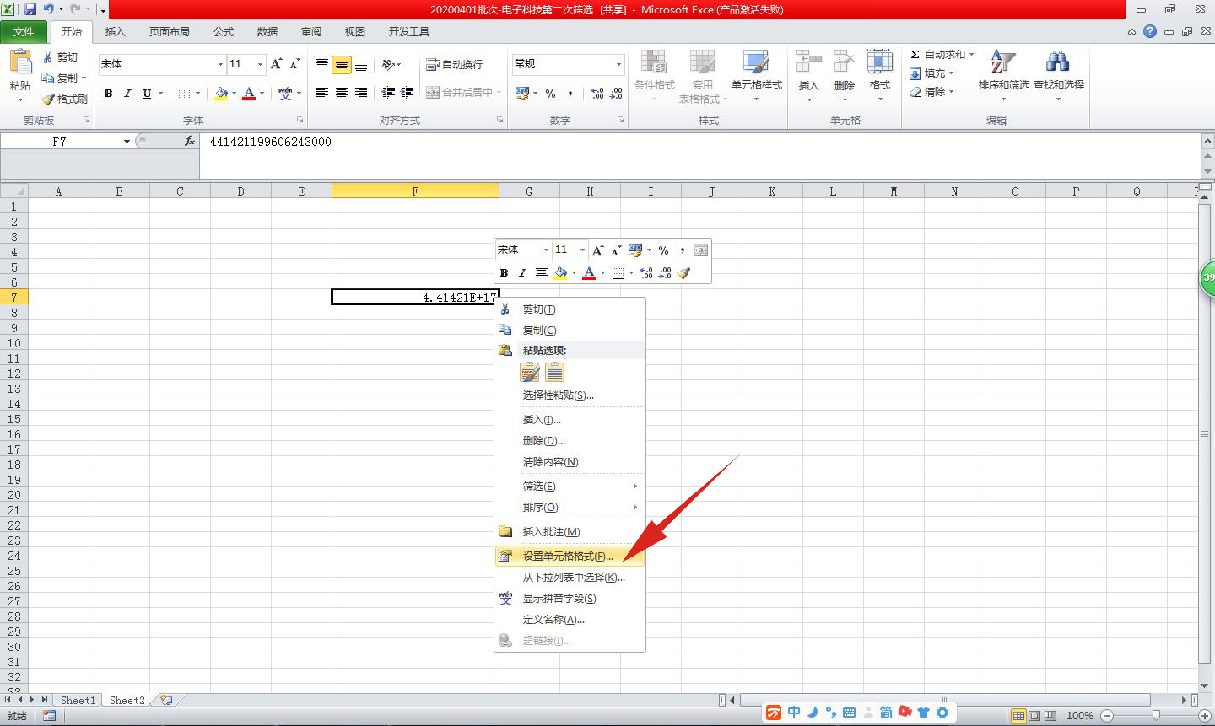Switch to the Insert (插入) ribbon tab
This screenshot has height=726, width=1215.
(x=115, y=31)
